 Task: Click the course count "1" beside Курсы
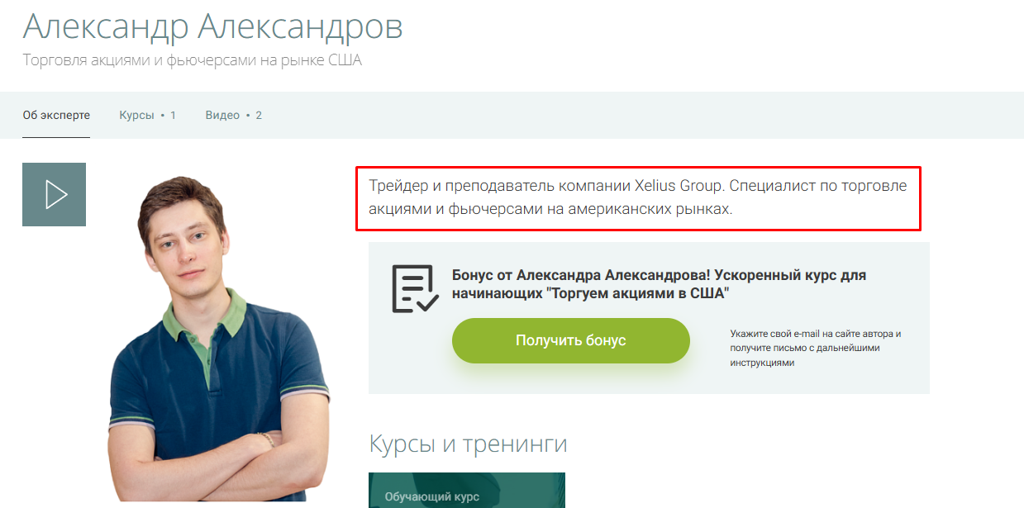(174, 115)
